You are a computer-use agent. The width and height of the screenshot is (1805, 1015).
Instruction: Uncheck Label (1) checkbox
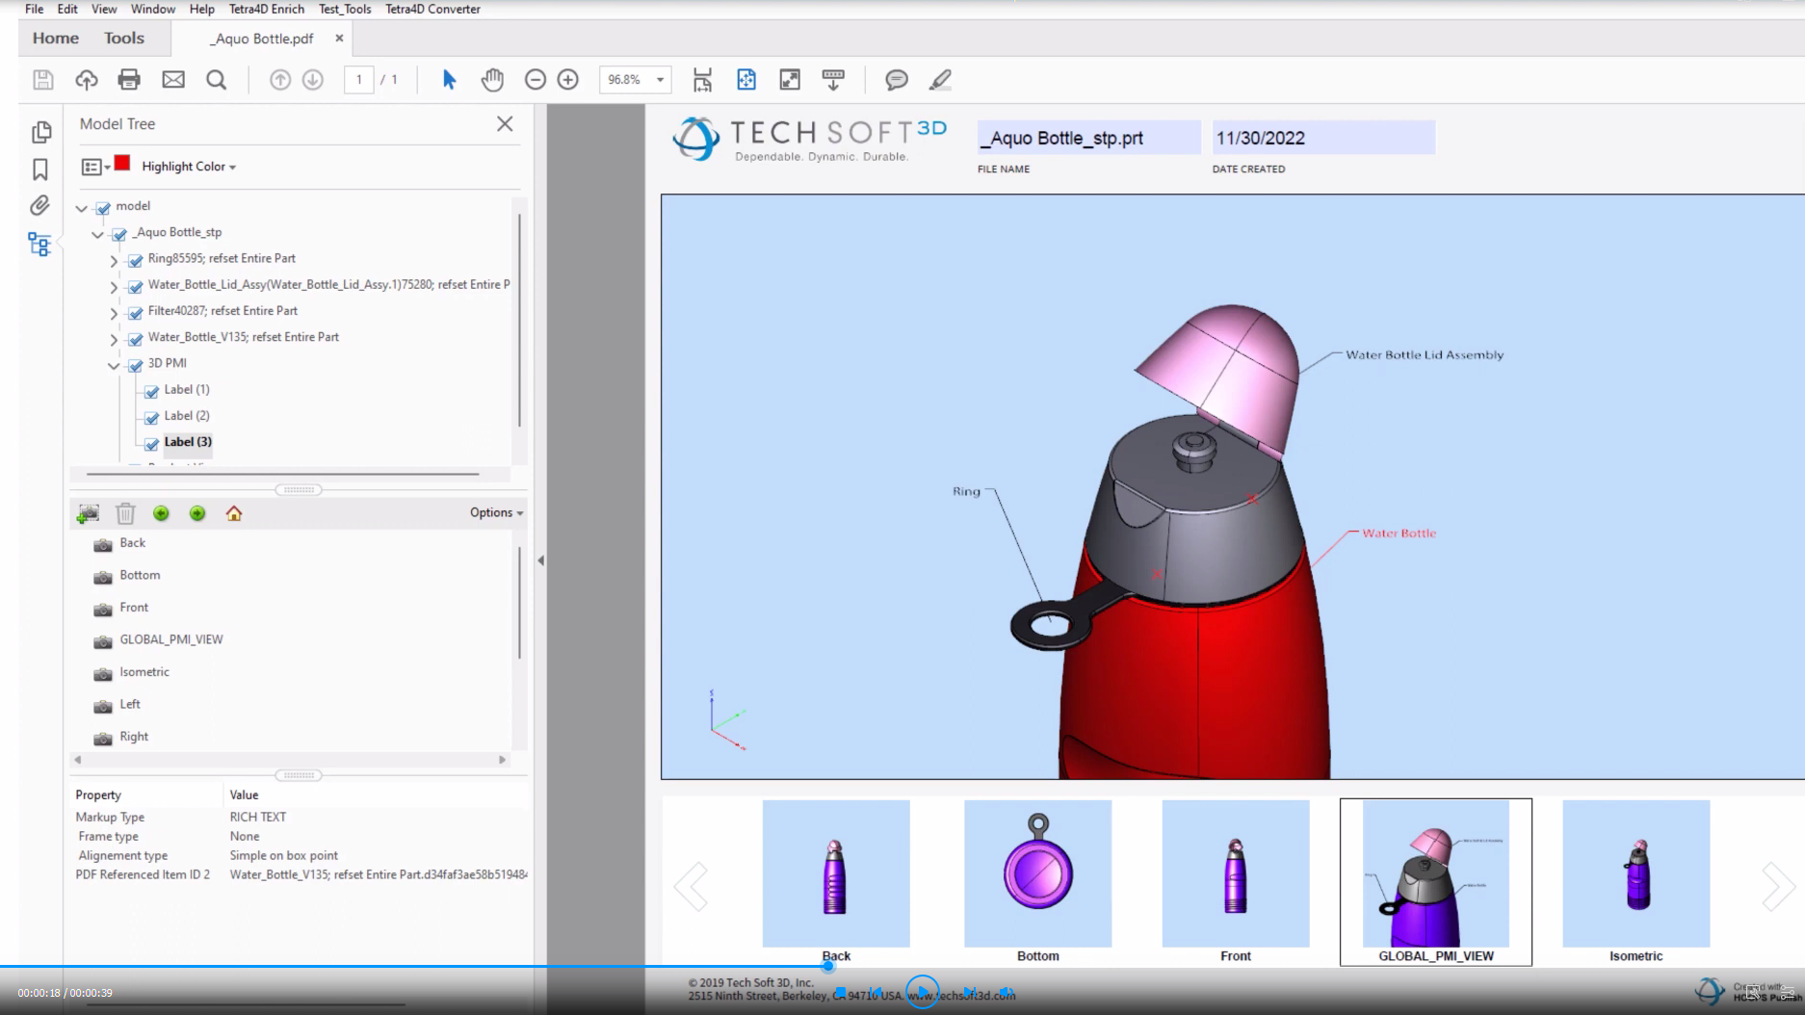coord(152,391)
